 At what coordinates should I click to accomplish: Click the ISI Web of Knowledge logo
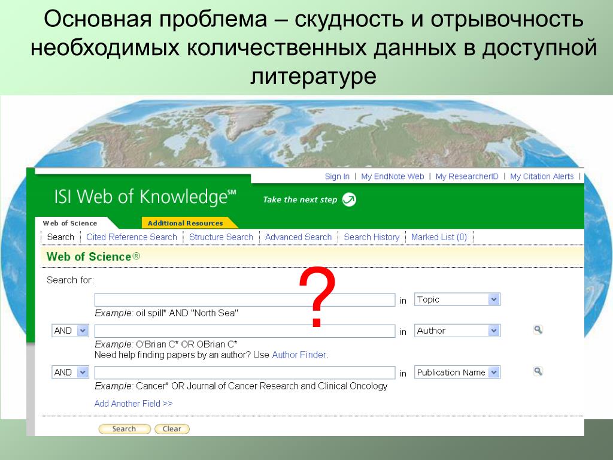click(145, 196)
